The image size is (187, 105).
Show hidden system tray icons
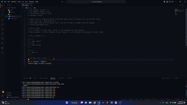click(160, 103)
